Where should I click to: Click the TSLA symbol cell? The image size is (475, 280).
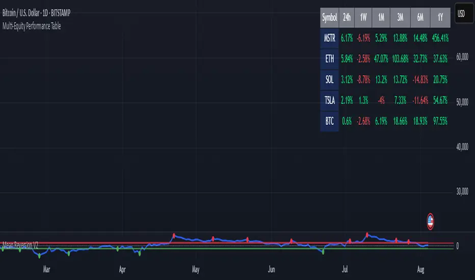click(x=330, y=101)
